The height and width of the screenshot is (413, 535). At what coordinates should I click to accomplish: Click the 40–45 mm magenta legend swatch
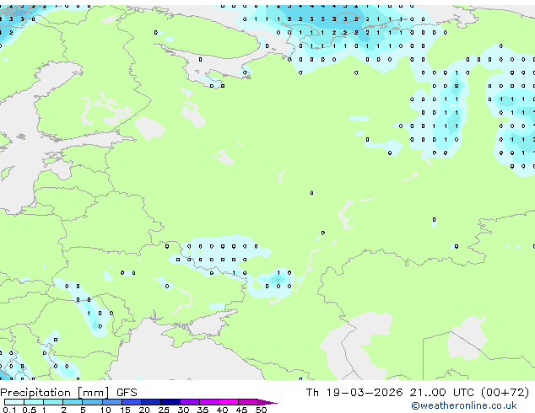(x=229, y=402)
